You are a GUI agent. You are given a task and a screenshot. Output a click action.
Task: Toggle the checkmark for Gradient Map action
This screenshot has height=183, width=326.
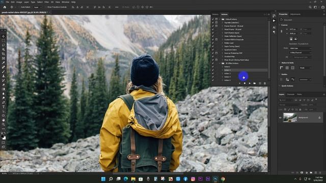pos(213,56)
